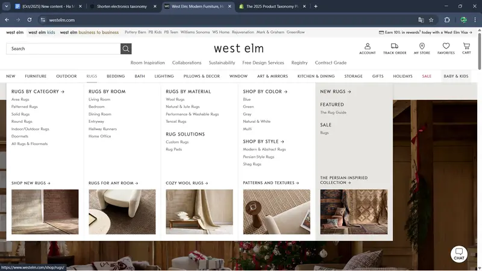Open the Patterns and Textures thumbnail
Image resolution: width=482 pixels, height=271 pixels.
[277, 212]
